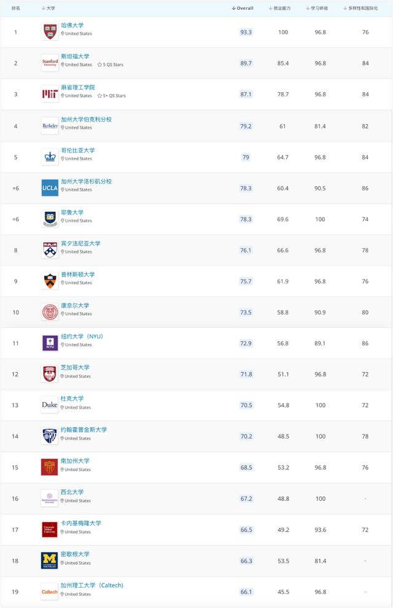Select the Michigan block M logo
The width and height of the screenshot is (393, 608).
(x=50, y=561)
